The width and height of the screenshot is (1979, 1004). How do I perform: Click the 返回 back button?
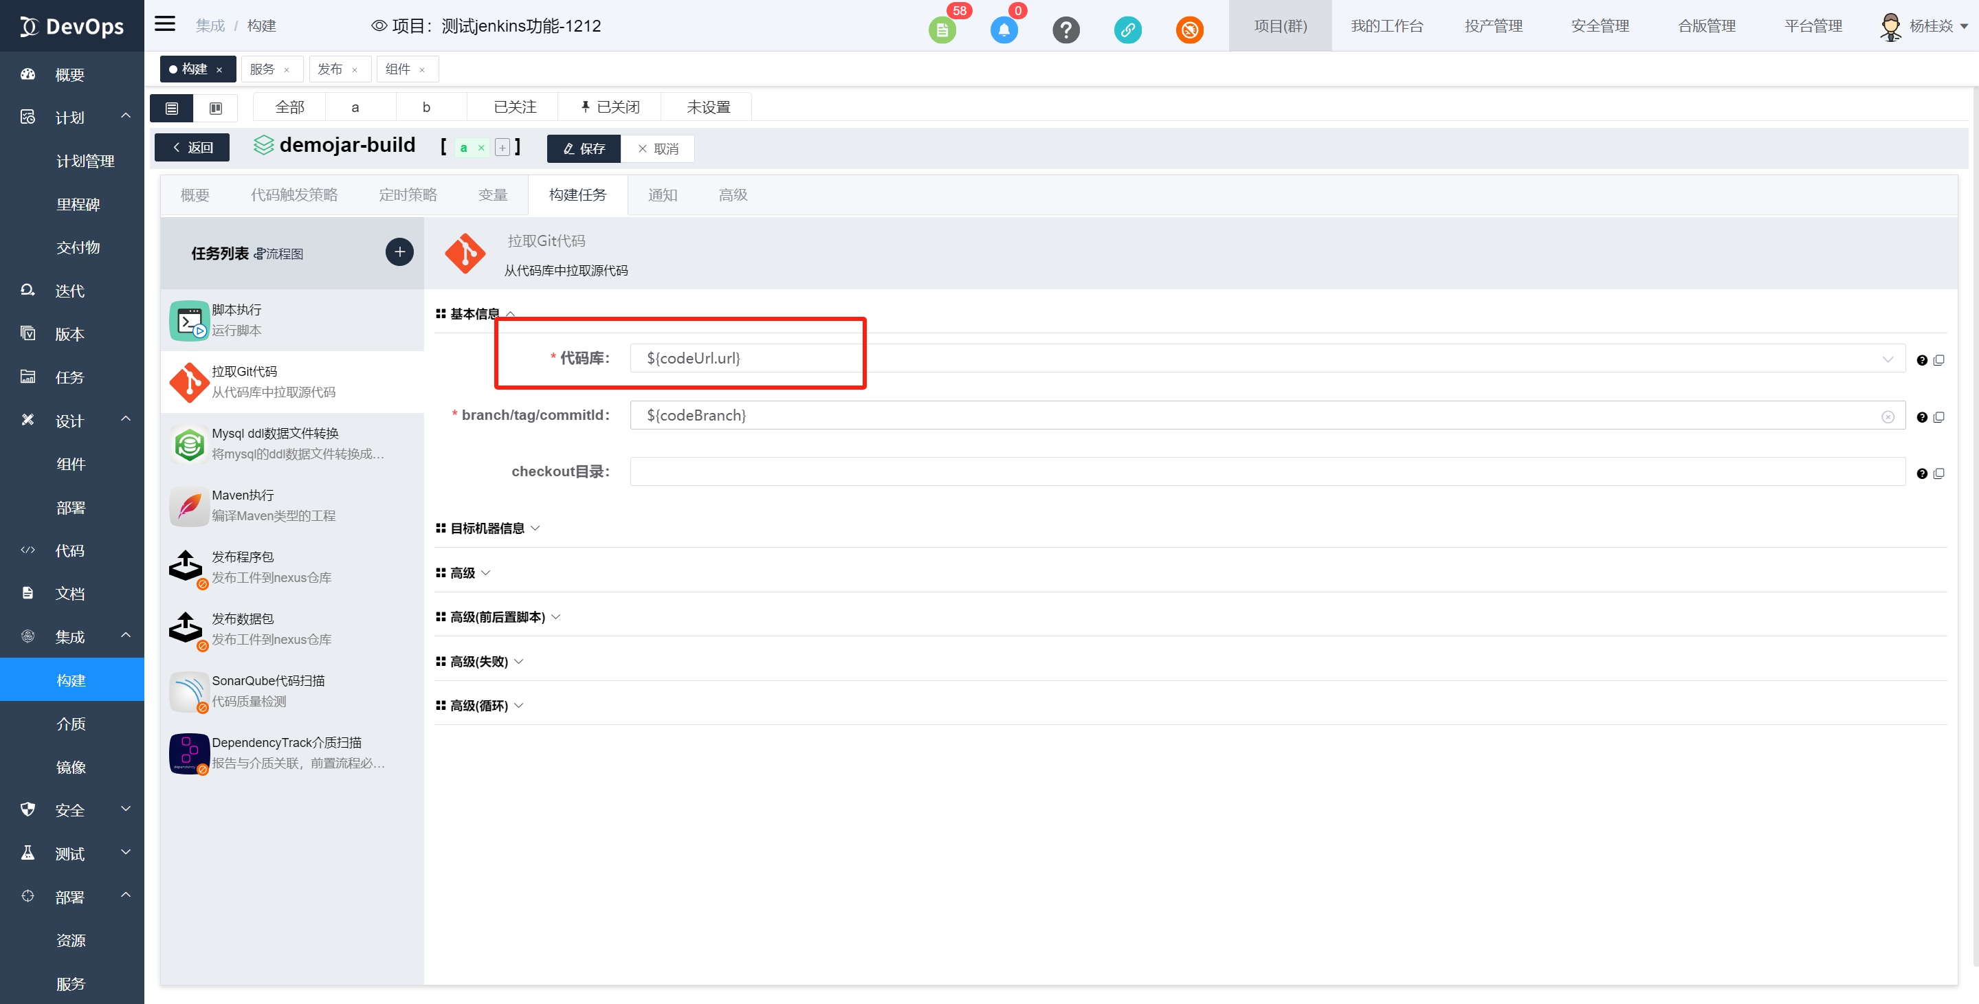click(192, 148)
